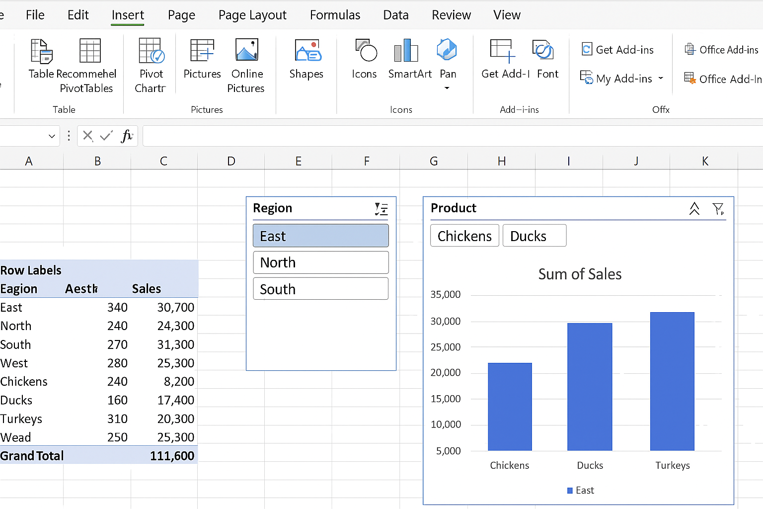The height and width of the screenshot is (509, 763).
Task: Click the Region slicer title
Action: click(272, 208)
